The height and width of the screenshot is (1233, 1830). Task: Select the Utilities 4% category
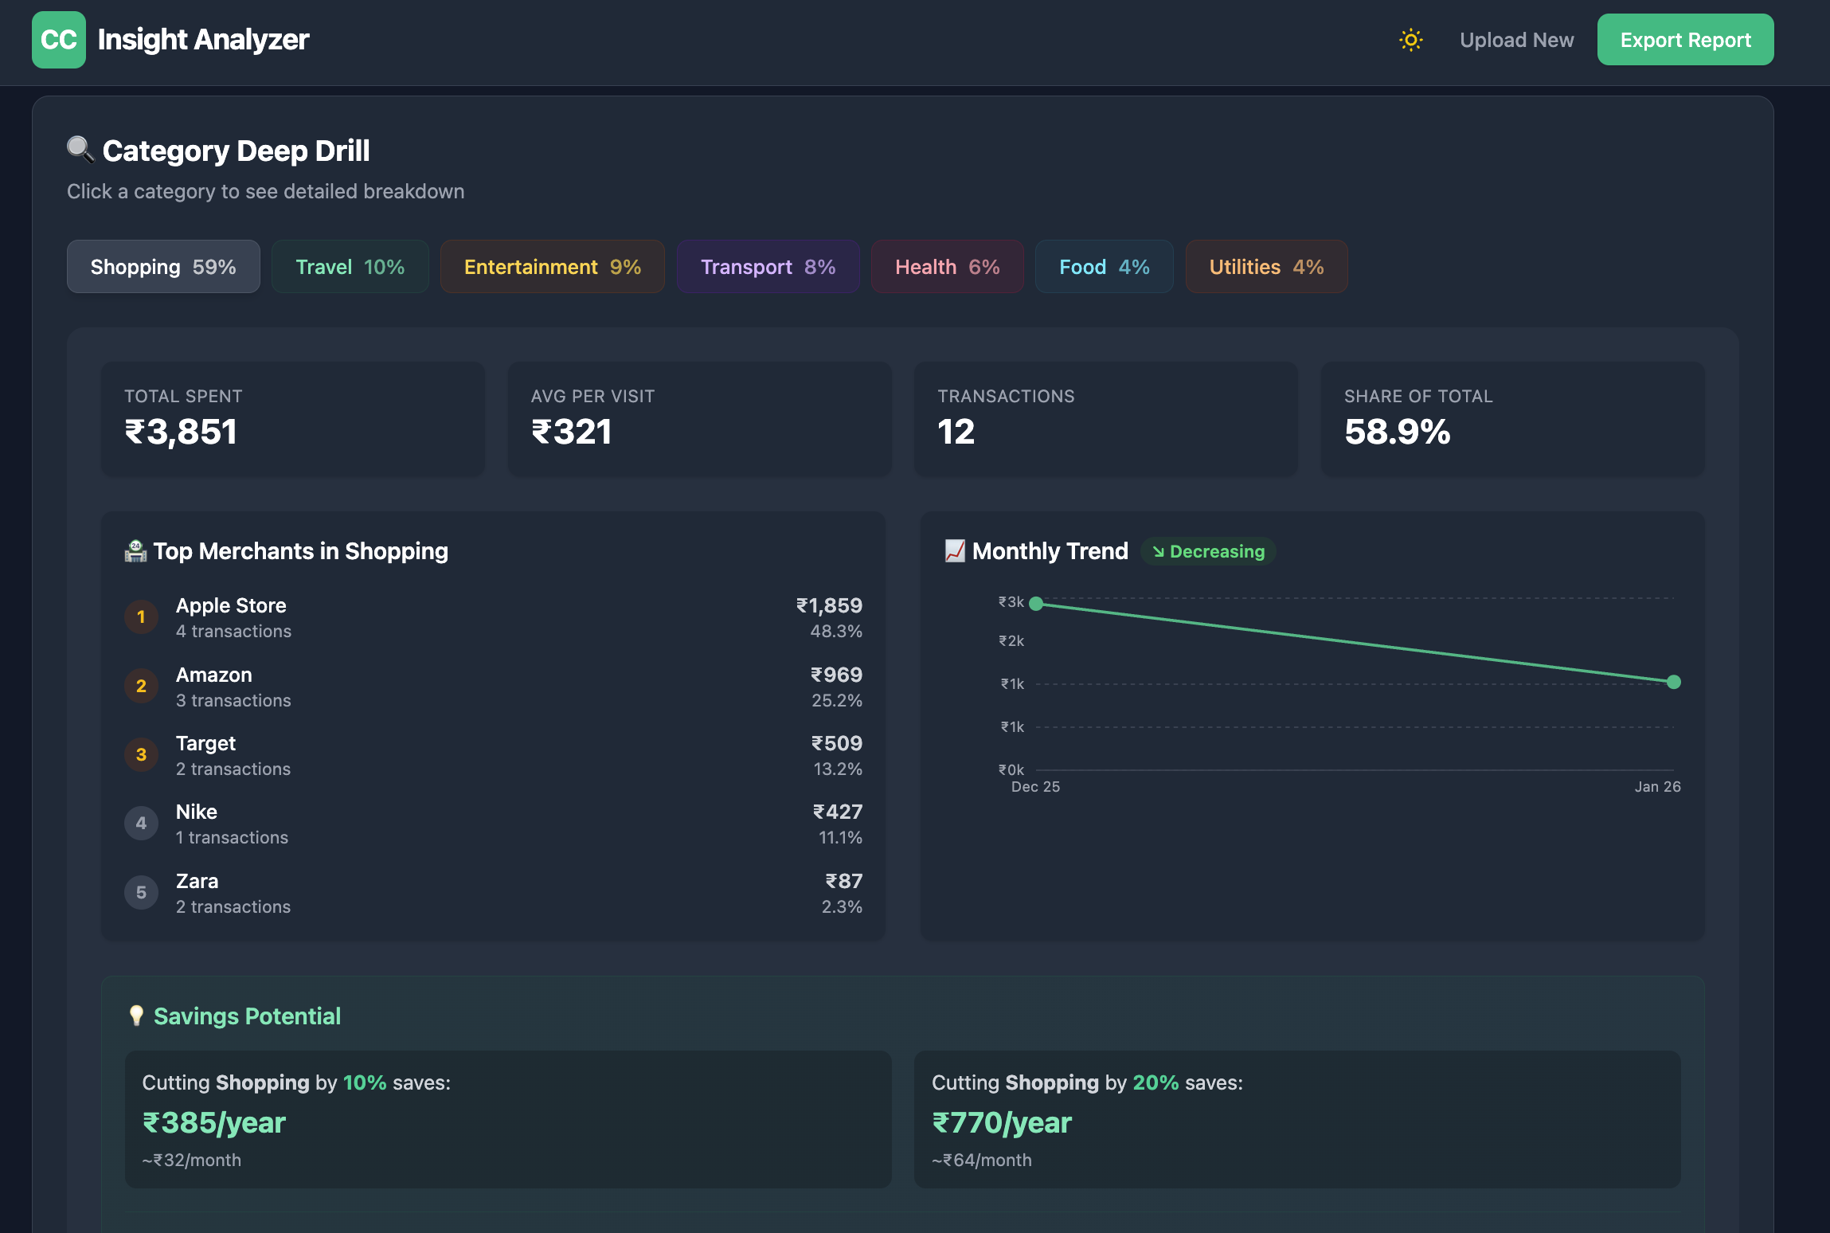pyautogui.click(x=1265, y=266)
